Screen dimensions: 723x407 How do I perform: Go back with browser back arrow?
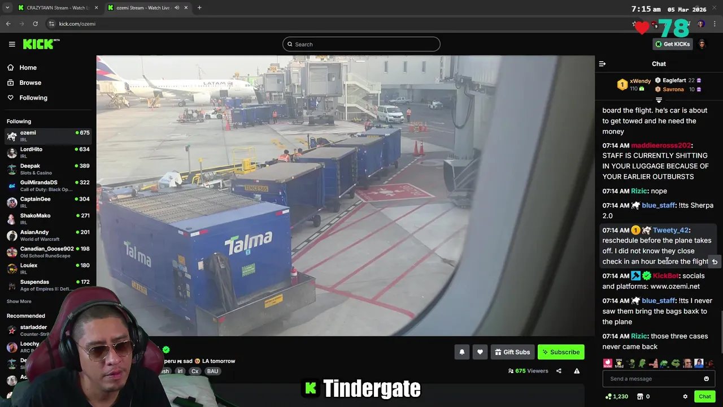(x=8, y=24)
